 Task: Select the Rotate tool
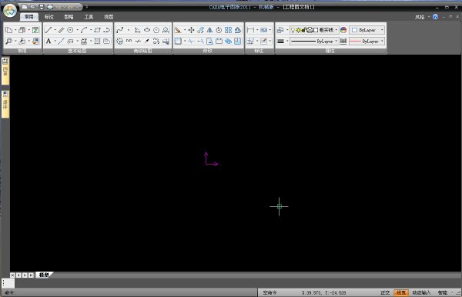coord(219,30)
